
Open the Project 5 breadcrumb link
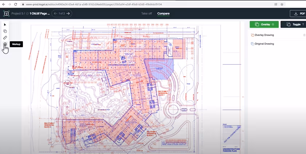(17, 13)
